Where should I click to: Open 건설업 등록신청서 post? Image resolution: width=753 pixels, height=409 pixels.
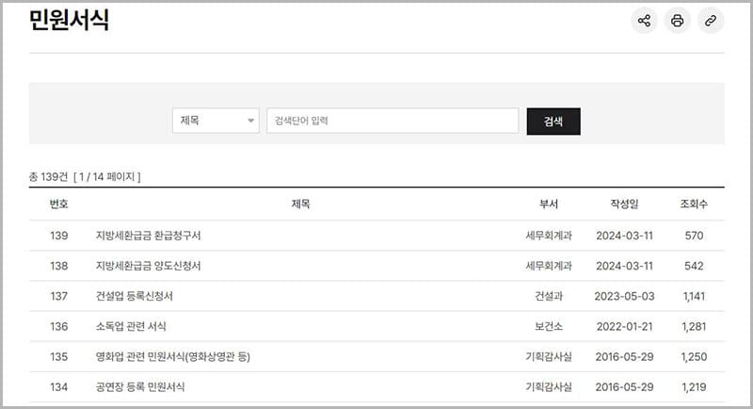[135, 296]
